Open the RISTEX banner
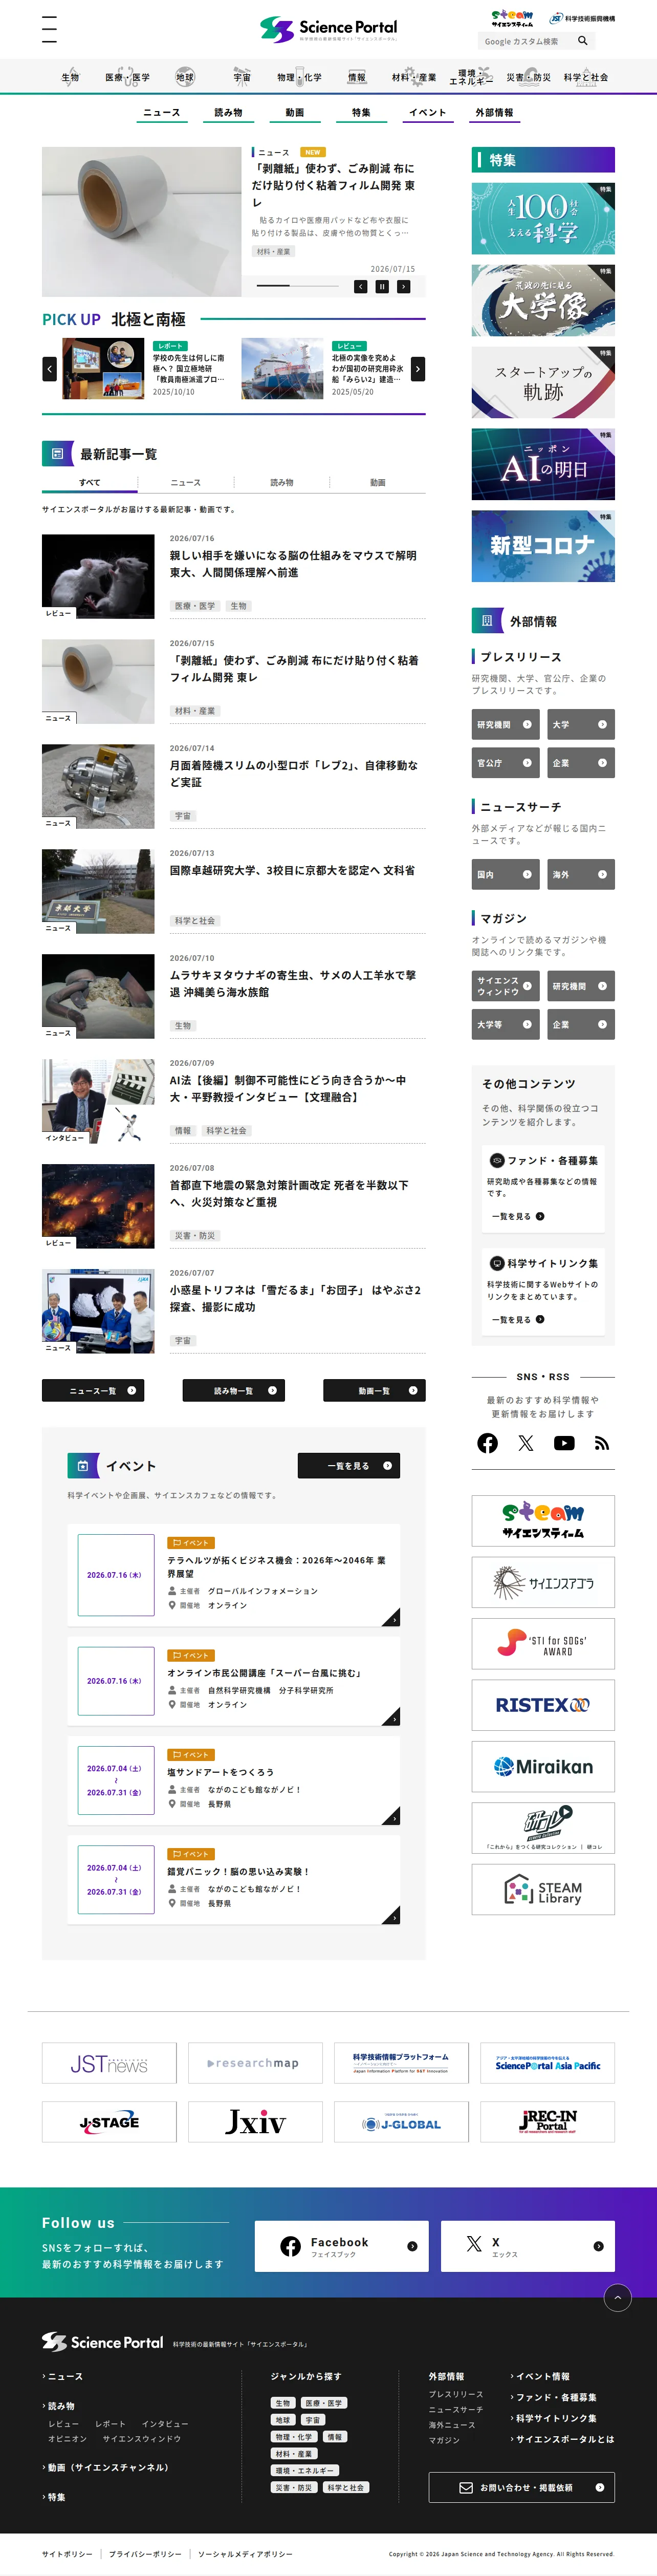Viewport: 657px width, 2576px height. (543, 1705)
